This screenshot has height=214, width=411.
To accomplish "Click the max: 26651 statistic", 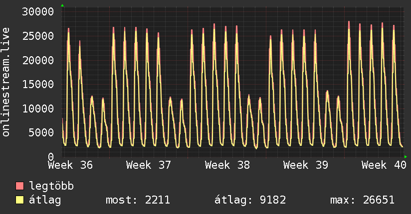I will [362, 200].
